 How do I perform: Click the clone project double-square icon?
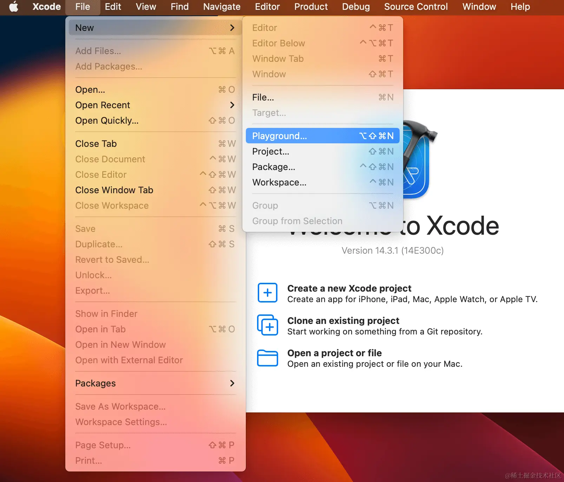point(268,325)
